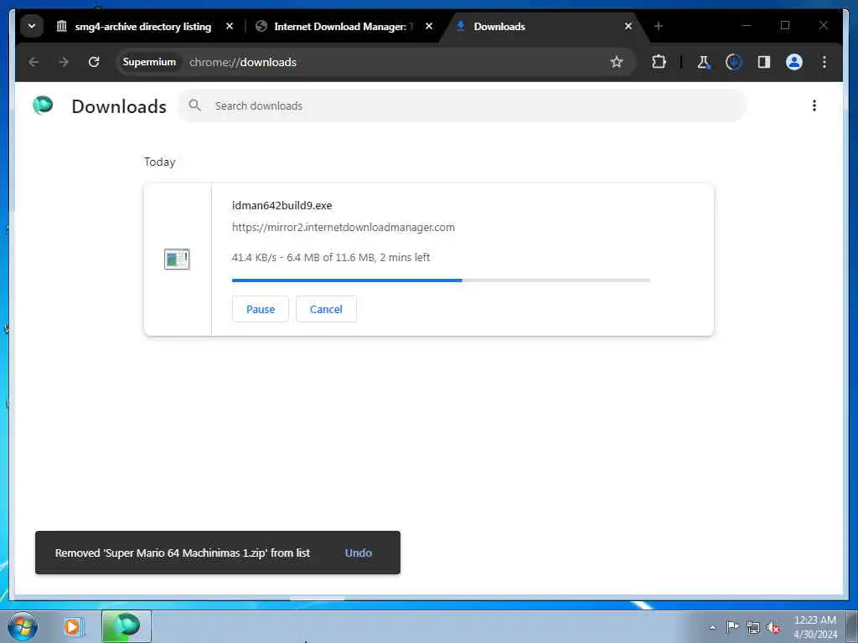This screenshot has height=643, width=858.
Task: Close the Downloads tab
Action: [x=628, y=26]
